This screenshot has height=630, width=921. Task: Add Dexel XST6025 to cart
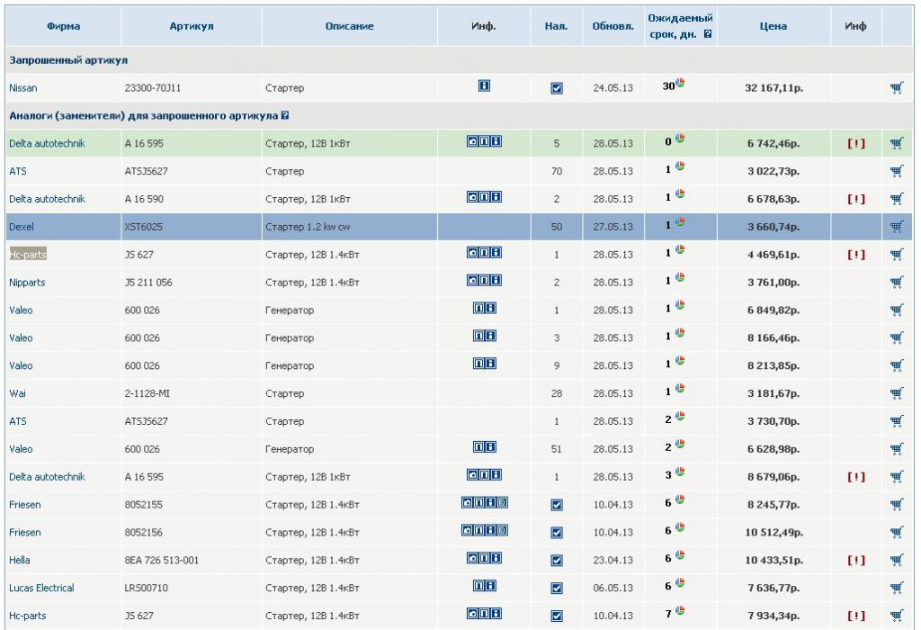897,226
